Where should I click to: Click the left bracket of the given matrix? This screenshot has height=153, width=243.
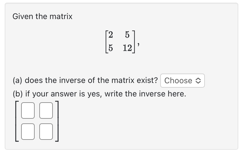click(x=107, y=42)
